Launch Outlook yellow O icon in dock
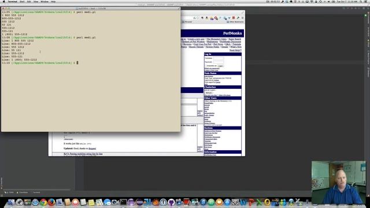This screenshot has height=208, width=370. coord(267,202)
